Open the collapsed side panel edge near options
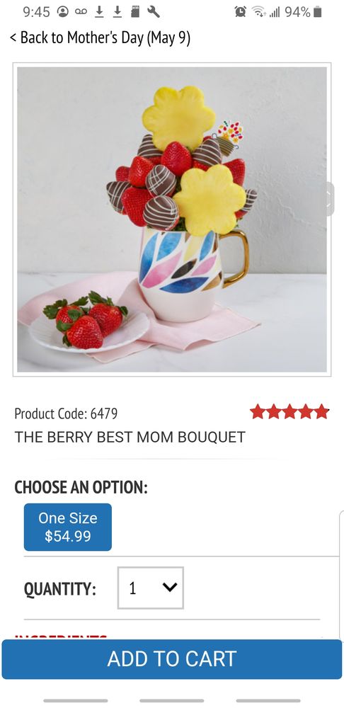This screenshot has width=344, height=708. pos(341,574)
